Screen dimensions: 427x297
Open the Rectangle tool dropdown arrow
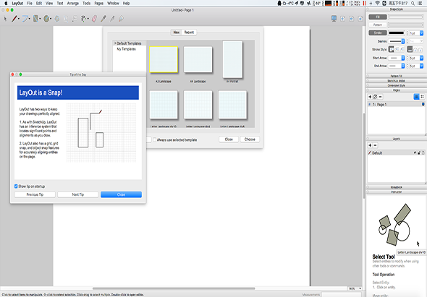click(40, 19)
